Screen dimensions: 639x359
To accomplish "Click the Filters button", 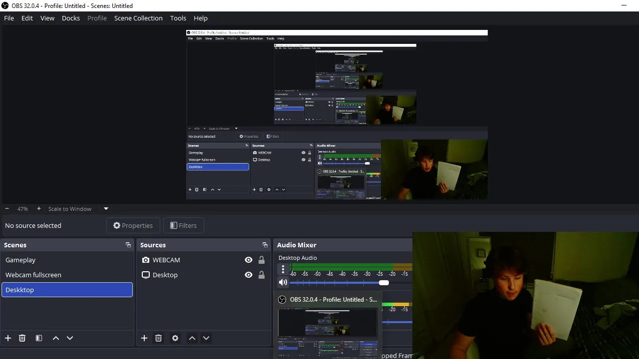I will [183, 225].
